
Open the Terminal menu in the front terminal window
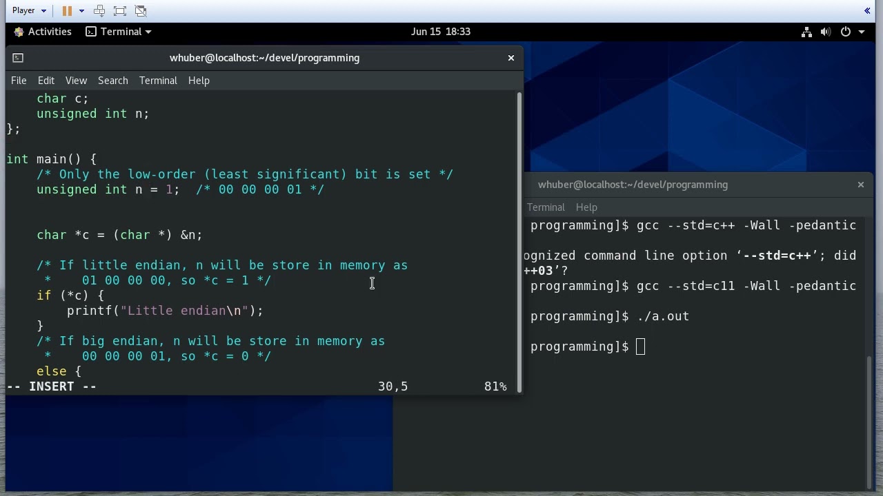click(x=158, y=81)
